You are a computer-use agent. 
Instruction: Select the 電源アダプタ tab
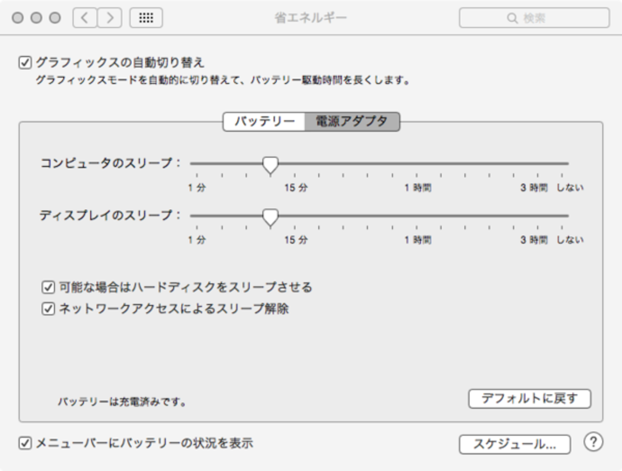(351, 122)
